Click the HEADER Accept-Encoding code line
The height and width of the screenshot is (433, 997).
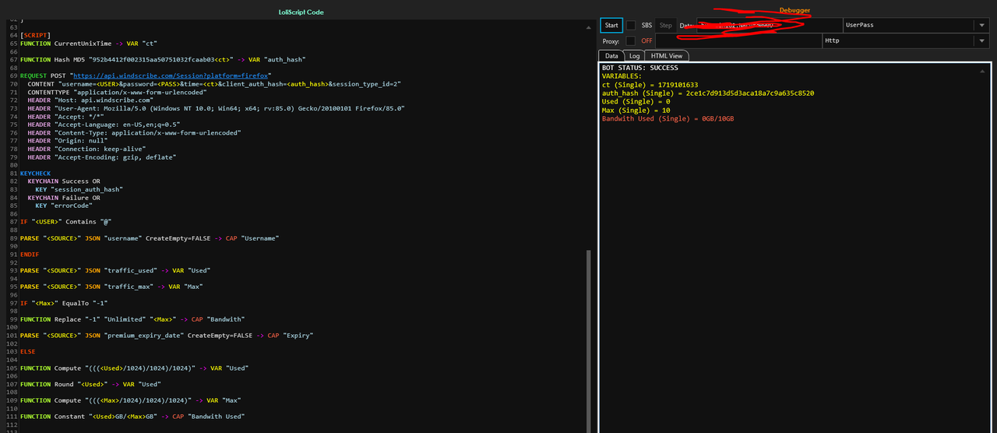(102, 157)
